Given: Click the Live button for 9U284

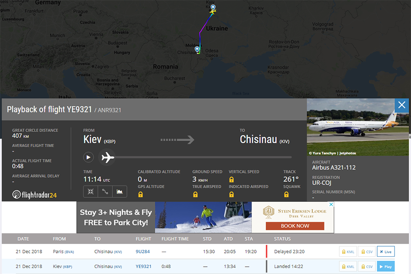Looking at the screenshot, I should (385, 252).
